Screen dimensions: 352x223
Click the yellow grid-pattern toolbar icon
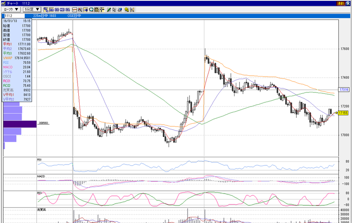(x=96, y=10)
